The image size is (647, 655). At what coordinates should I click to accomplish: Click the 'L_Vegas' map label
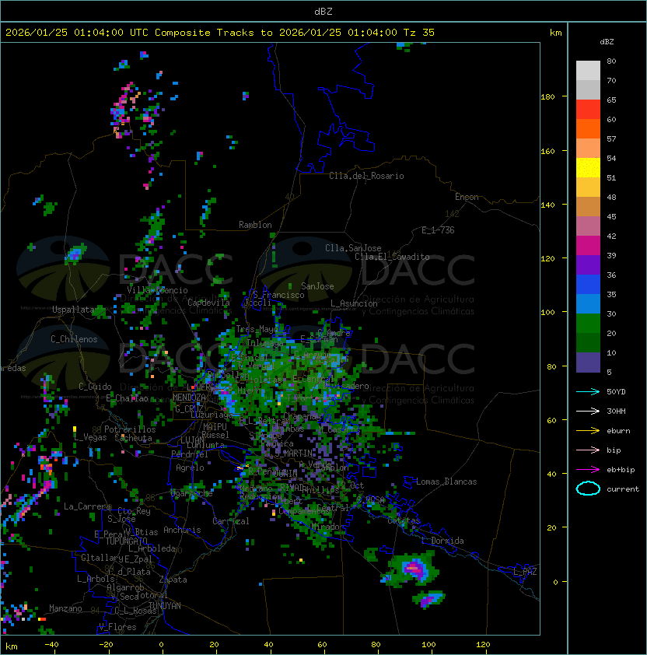tap(90, 437)
